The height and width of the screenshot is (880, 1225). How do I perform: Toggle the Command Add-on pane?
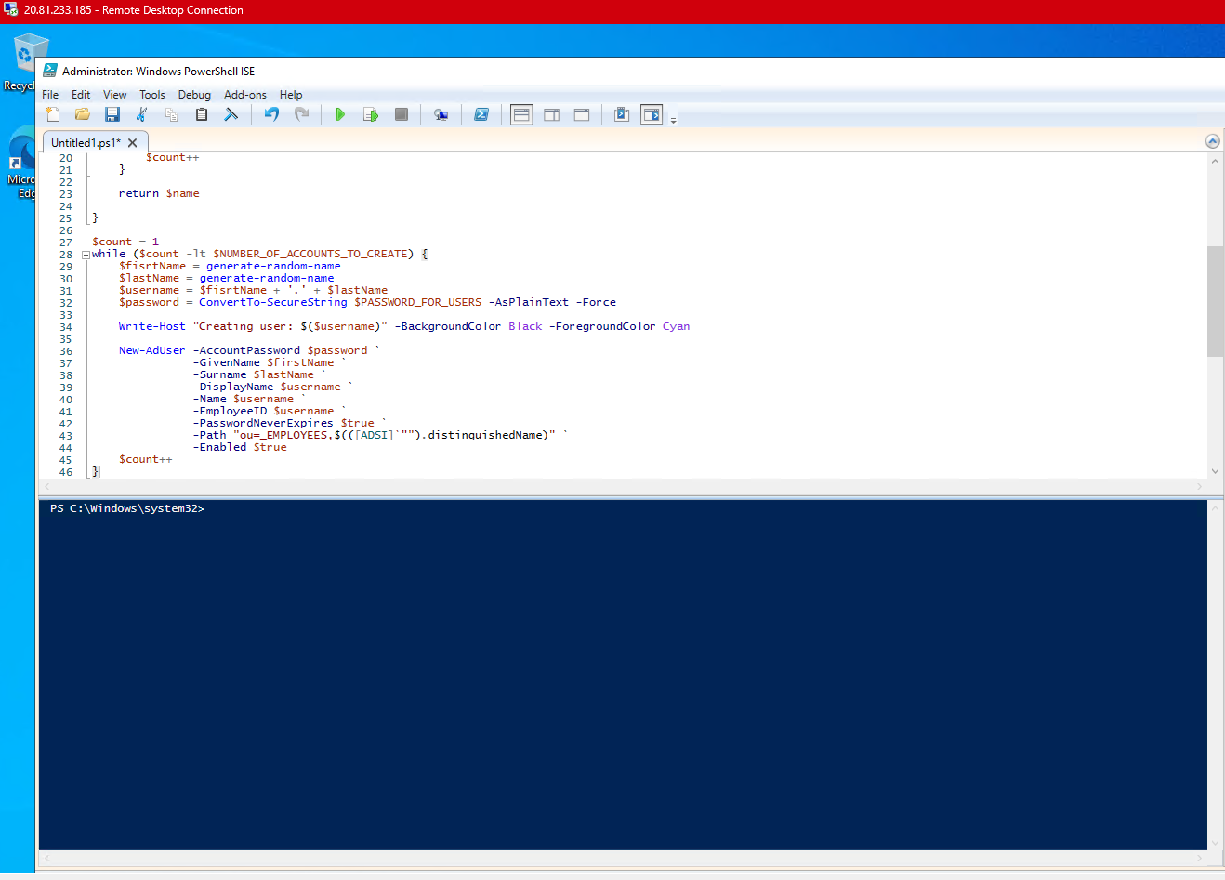click(652, 114)
